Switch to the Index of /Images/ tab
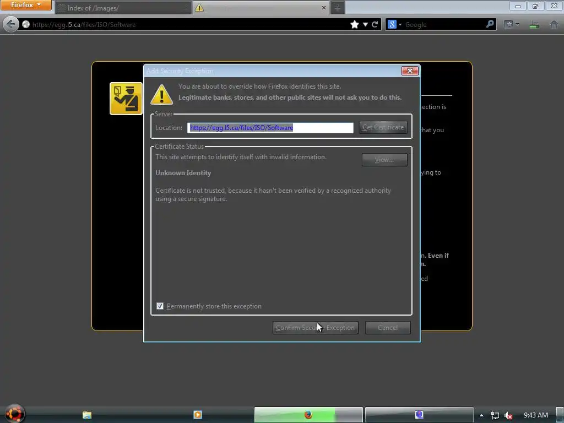 pos(123,8)
